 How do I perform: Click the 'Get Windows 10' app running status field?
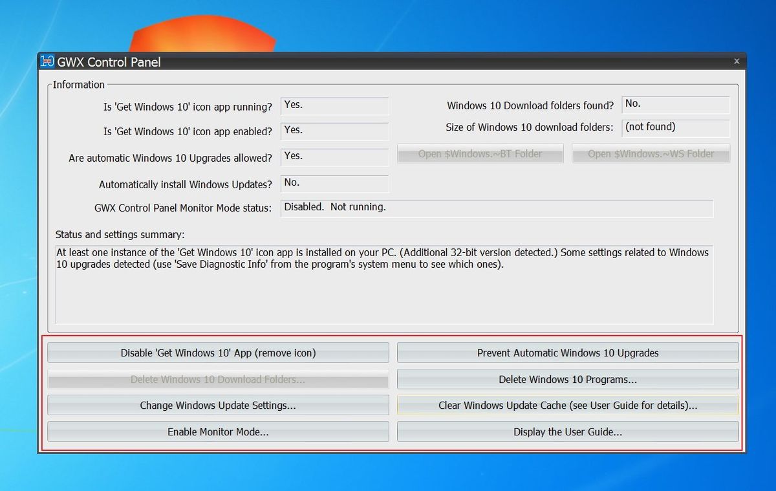(x=334, y=106)
